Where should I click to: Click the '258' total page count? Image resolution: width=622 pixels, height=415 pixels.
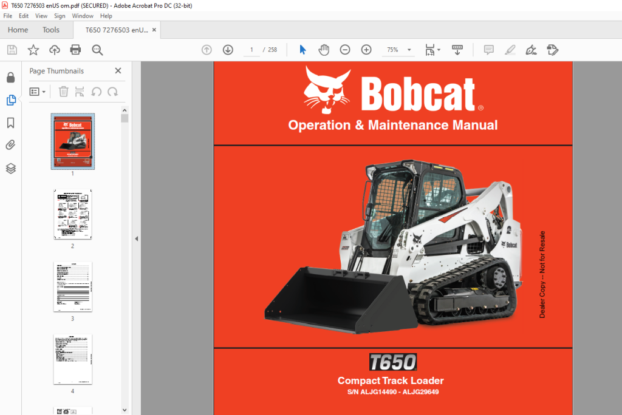coord(273,50)
